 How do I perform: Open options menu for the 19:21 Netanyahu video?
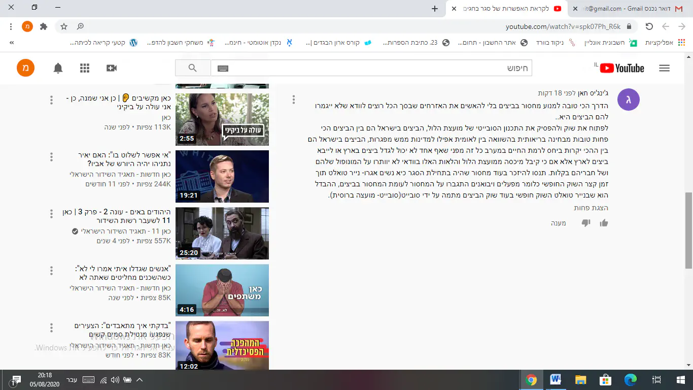tap(51, 157)
